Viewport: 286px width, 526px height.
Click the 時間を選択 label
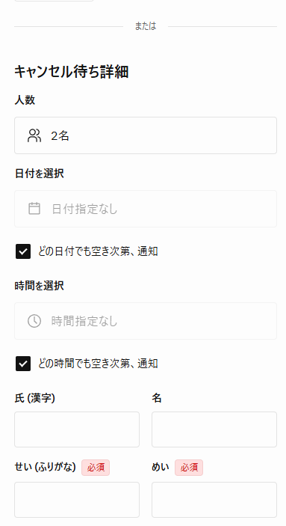[x=39, y=286]
